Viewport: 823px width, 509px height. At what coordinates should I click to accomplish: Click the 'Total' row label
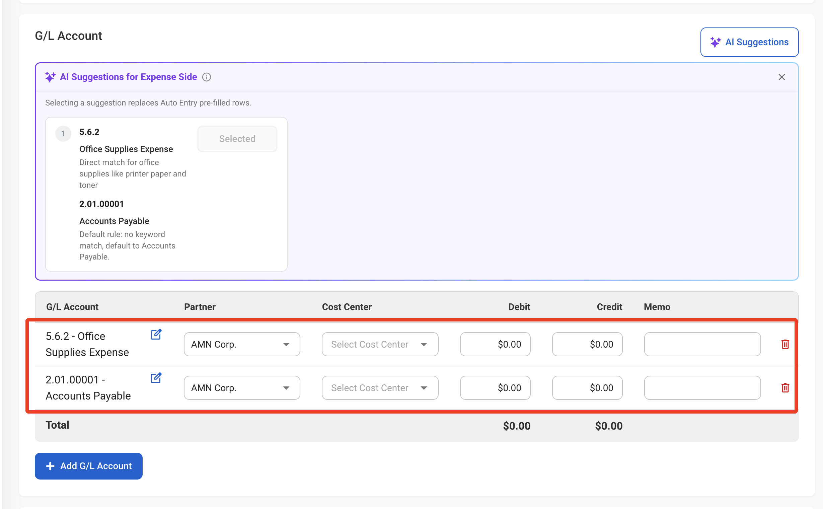click(x=57, y=425)
